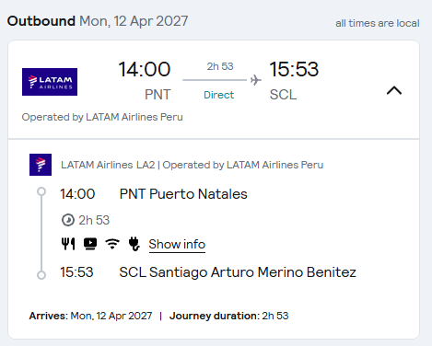Select PNT Puerto Natales departure airport
432x346 pixels.
pos(183,194)
